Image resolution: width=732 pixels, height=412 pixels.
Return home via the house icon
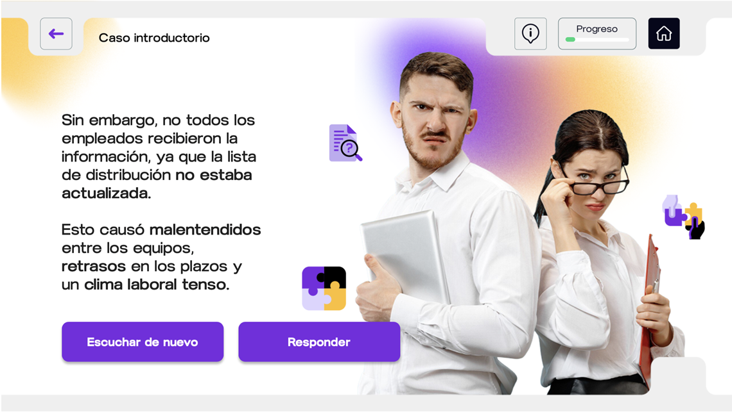click(x=664, y=33)
